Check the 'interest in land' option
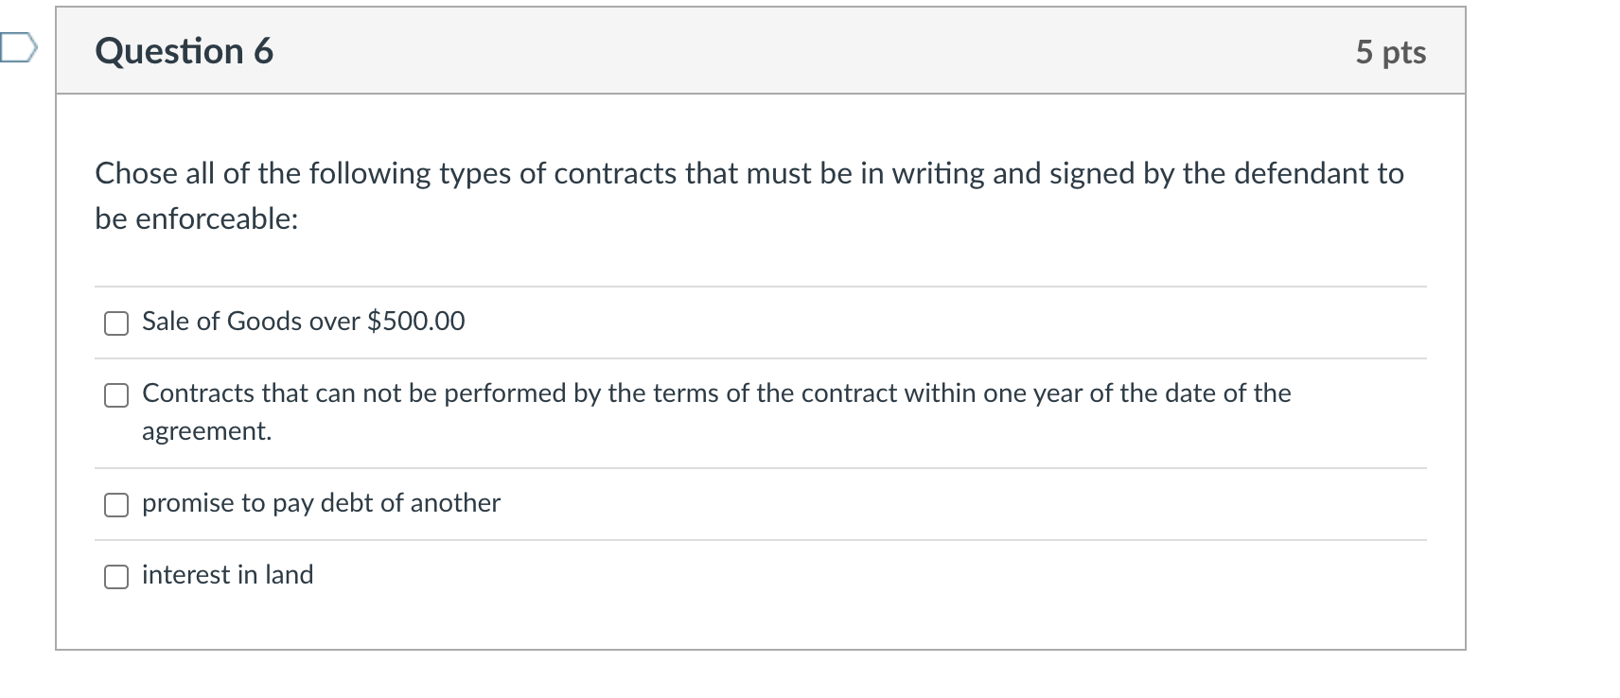Screen dimensions: 1620x698 [115, 575]
